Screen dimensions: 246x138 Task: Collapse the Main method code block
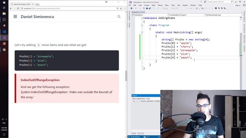tap(142, 33)
